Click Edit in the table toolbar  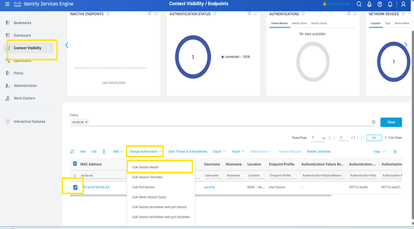94,152
